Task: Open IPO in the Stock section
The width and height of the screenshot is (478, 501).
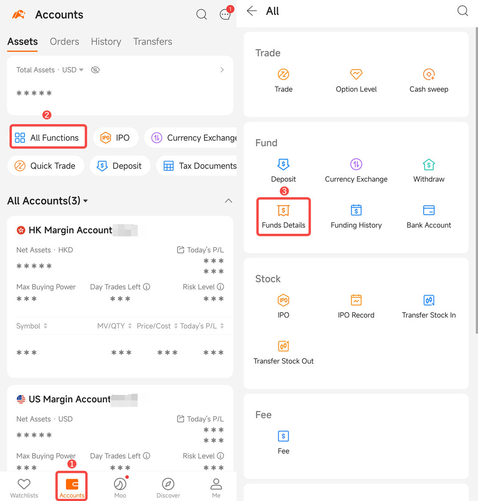Action: 283,306
